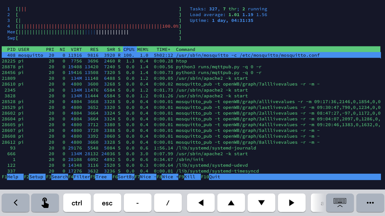The image size is (385, 216).
Task: Select apache2 row with PID 666
Action: pyautogui.click(x=191, y=154)
